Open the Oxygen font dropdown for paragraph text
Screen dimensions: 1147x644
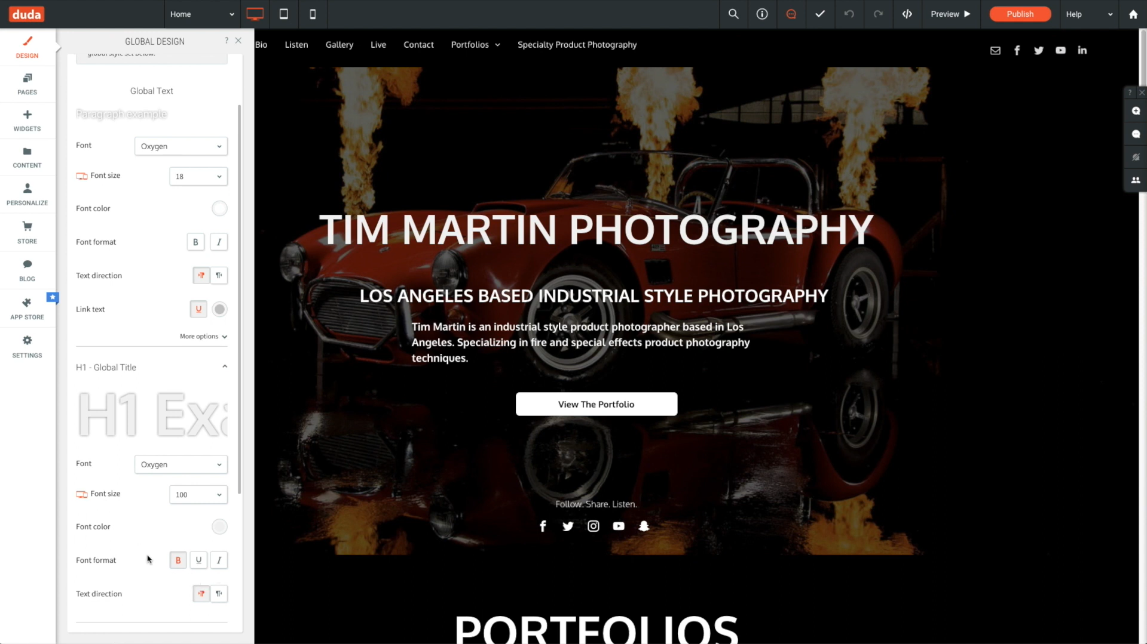click(181, 146)
